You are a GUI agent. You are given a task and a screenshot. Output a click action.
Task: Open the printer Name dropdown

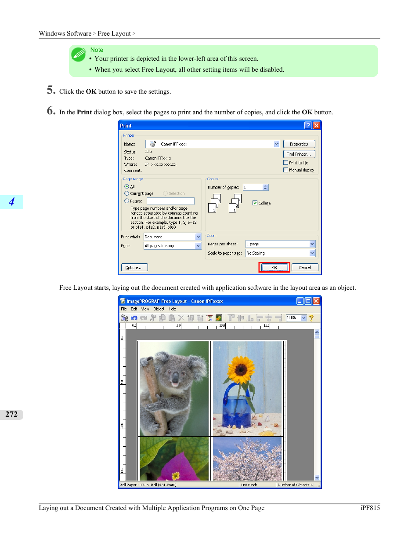277,144
